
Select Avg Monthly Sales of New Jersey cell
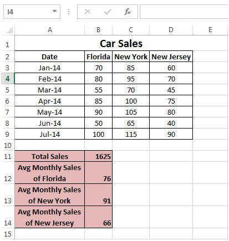tap(49, 217)
